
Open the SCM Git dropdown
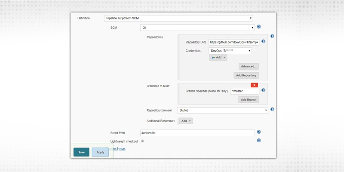[197, 28]
